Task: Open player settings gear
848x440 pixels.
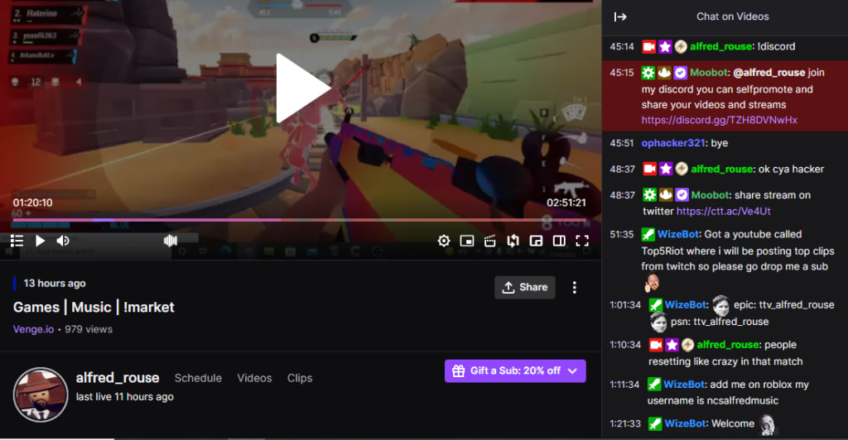Action: pos(444,241)
